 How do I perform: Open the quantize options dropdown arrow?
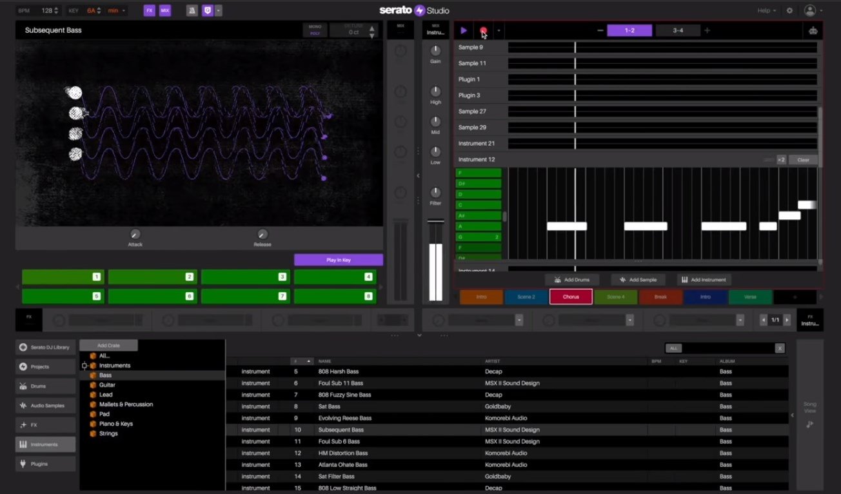click(219, 11)
